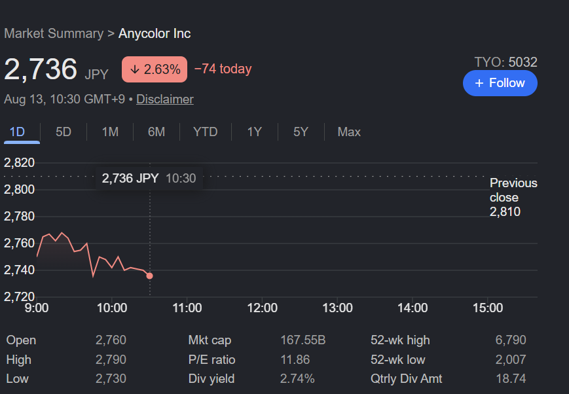Click the Mkt cap label
Viewport: 569px width, 394px height.
click(x=210, y=340)
